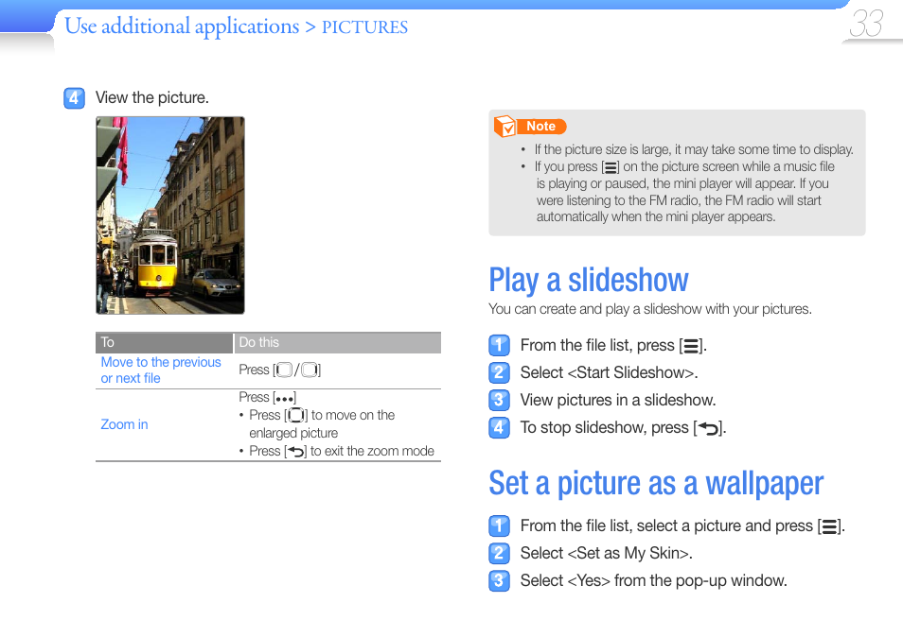Click the blue 3 badge beside 'View pictures in a slideshow'
The height and width of the screenshot is (637, 903).
[499, 400]
